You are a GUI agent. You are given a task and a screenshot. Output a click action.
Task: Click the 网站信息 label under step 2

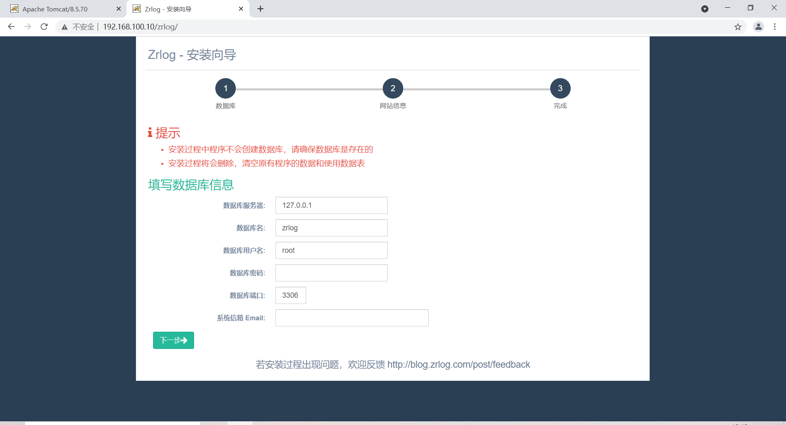click(x=393, y=106)
